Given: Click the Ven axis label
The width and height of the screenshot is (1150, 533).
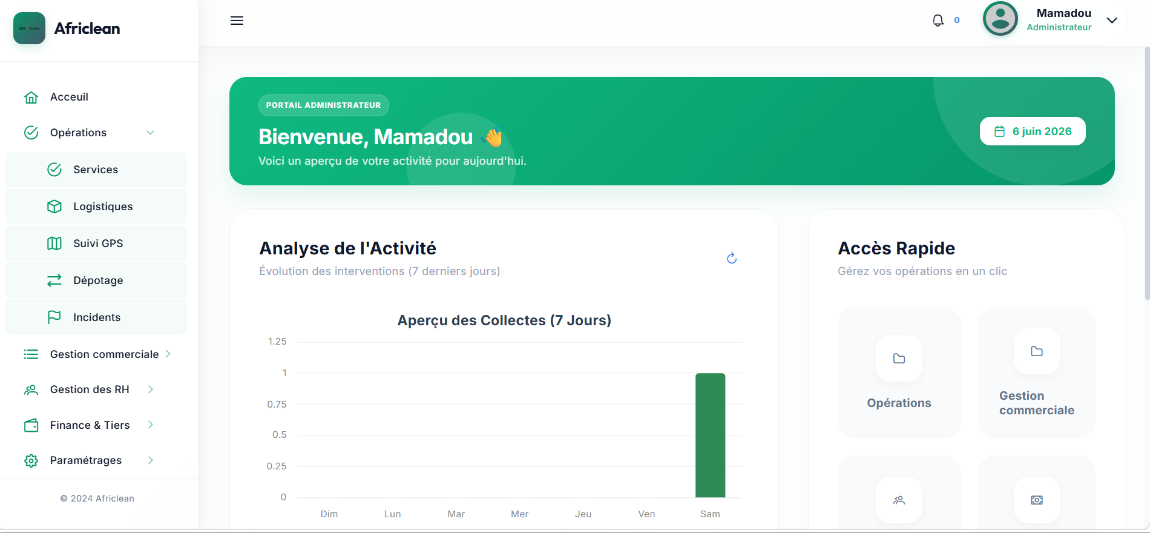Looking at the screenshot, I should pos(646,514).
